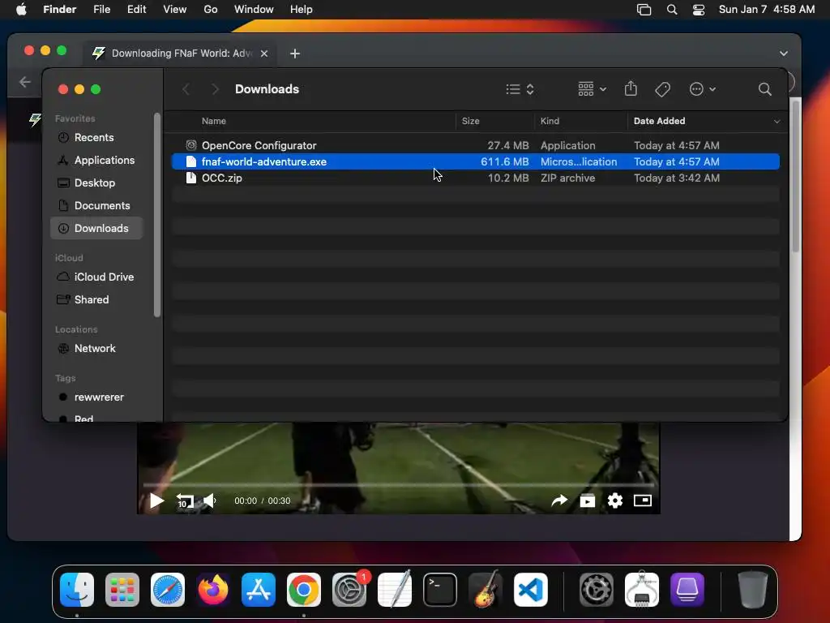The image size is (830, 623).
Task: Open a new browser tab
Action: click(x=295, y=54)
